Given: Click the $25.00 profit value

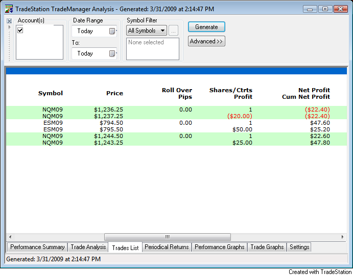Looking at the screenshot, I should tap(242, 143).
